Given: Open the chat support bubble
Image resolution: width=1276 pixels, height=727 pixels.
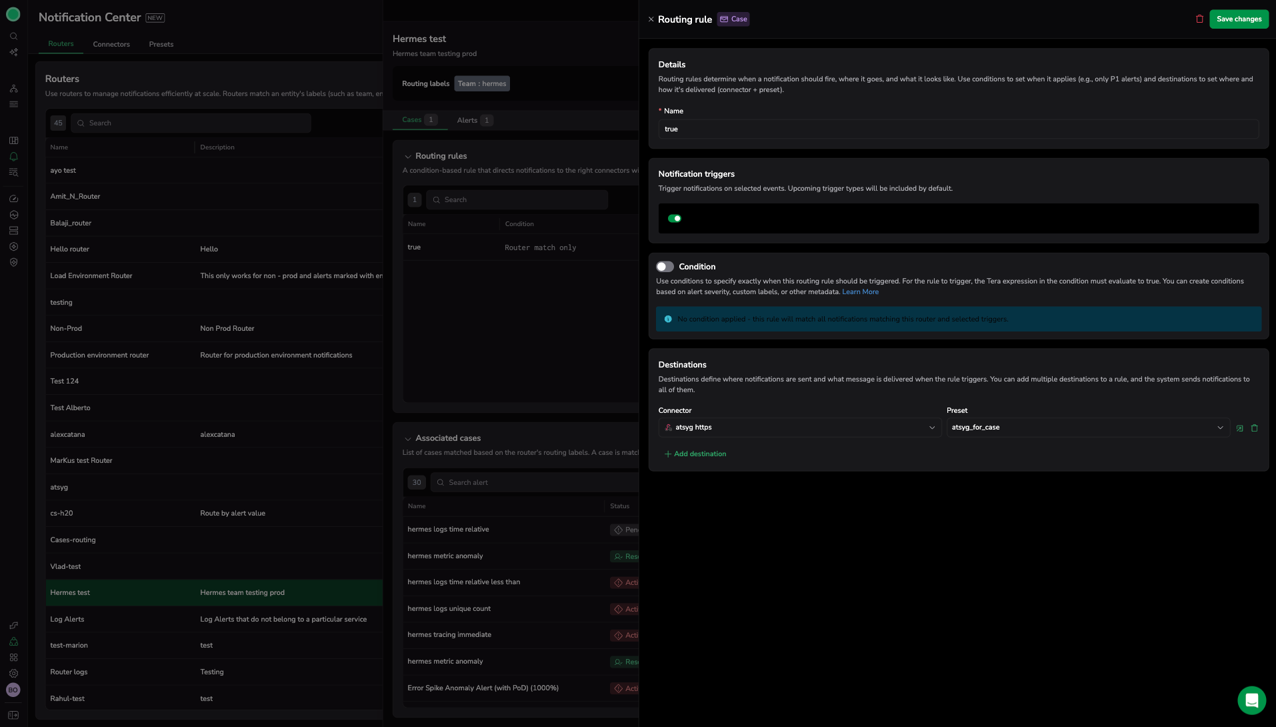Looking at the screenshot, I should tap(1251, 700).
